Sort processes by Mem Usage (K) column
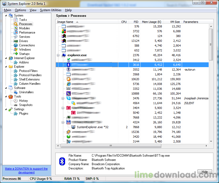This screenshot has width=219, height=183. coord(151,22)
